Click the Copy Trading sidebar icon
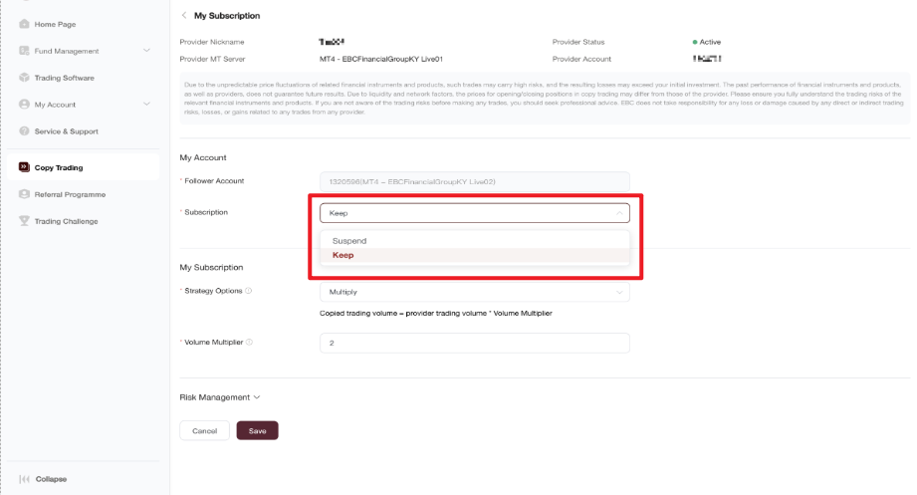Viewport: 917px width, 495px height. (x=24, y=167)
